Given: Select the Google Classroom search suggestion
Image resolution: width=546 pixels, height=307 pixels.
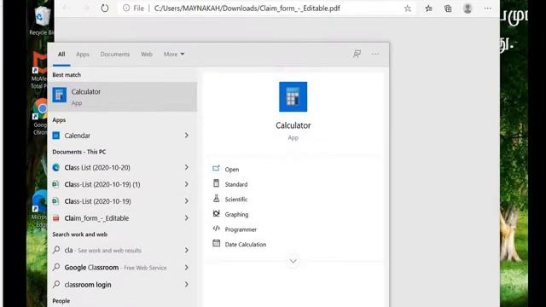Looking at the screenshot, I should [x=122, y=267].
